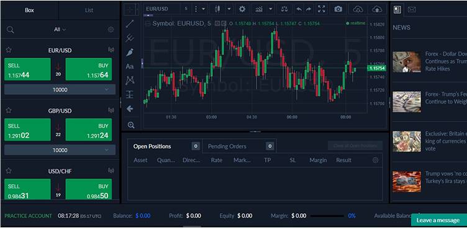Viewport: 467px width, 228px height.
Task: Open the Trump's Fed news thumbnail
Action: coord(407,102)
